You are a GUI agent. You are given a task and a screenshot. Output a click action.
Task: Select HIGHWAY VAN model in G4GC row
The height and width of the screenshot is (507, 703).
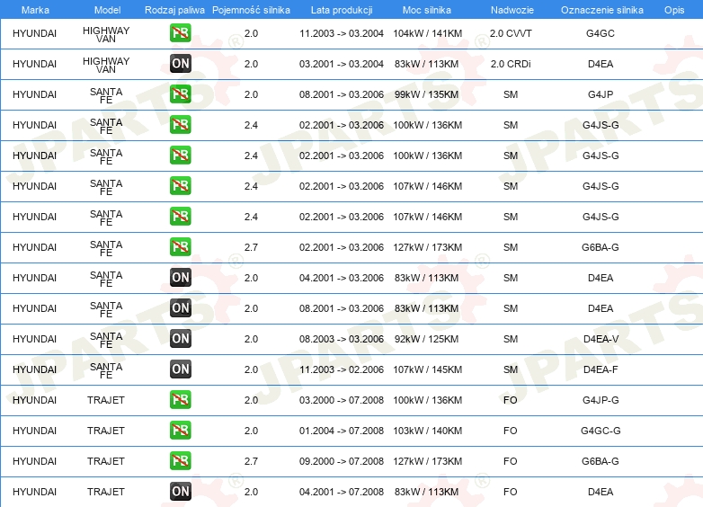click(x=106, y=34)
